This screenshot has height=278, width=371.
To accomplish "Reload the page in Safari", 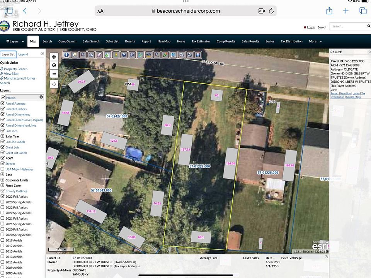I will click(x=271, y=11).
